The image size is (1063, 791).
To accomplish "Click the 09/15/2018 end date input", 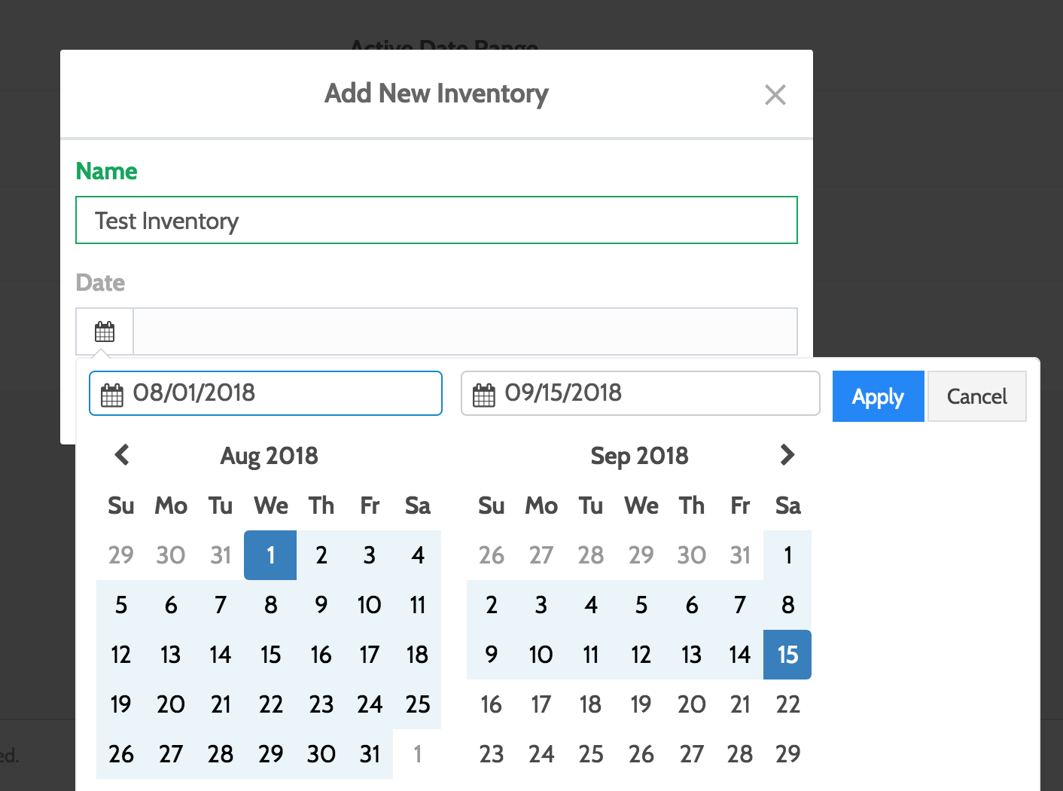I will point(641,393).
